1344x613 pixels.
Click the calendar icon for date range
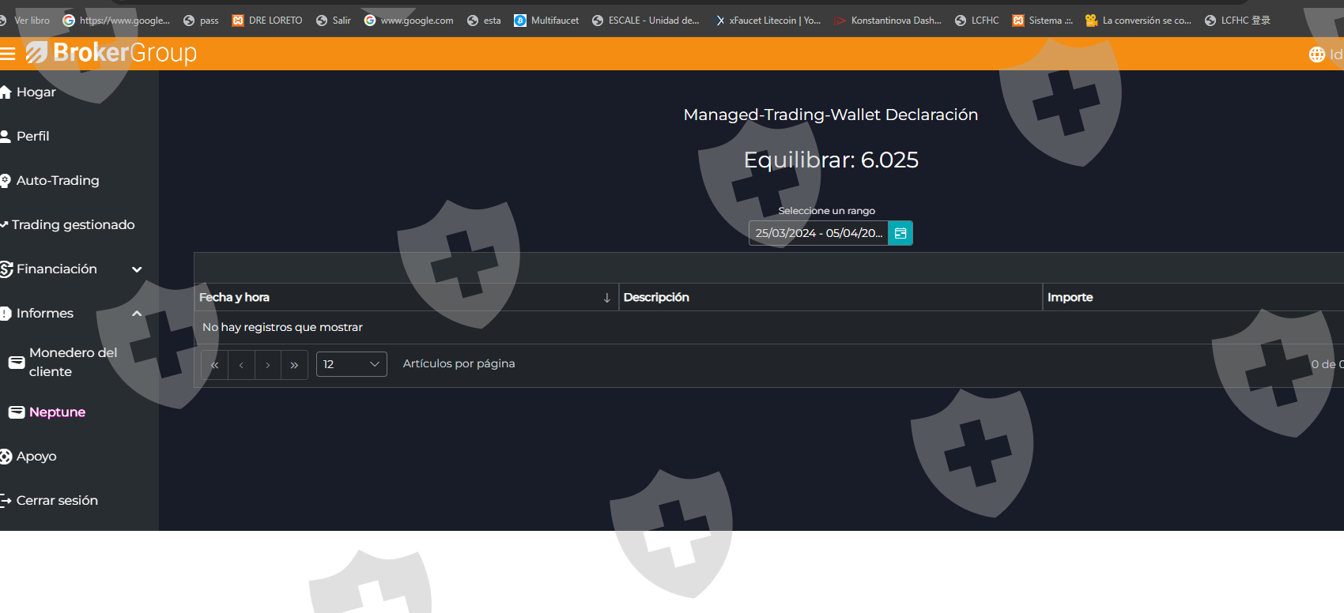[x=900, y=233]
